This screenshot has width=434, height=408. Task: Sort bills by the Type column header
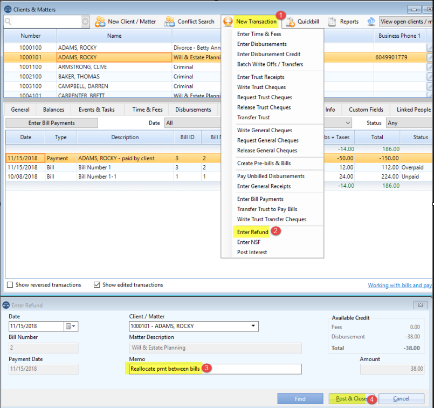60,137
